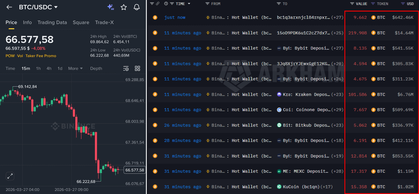Click the link chain icon in table header

tap(158, 3)
